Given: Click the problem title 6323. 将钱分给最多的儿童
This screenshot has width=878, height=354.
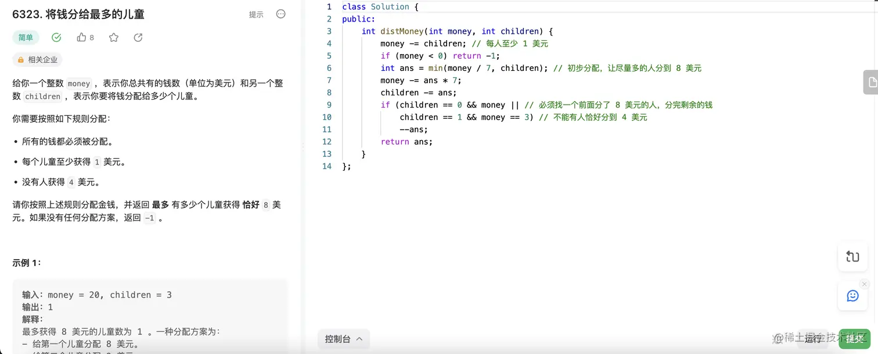Looking at the screenshot, I should pyautogui.click(x=78, y=15).
